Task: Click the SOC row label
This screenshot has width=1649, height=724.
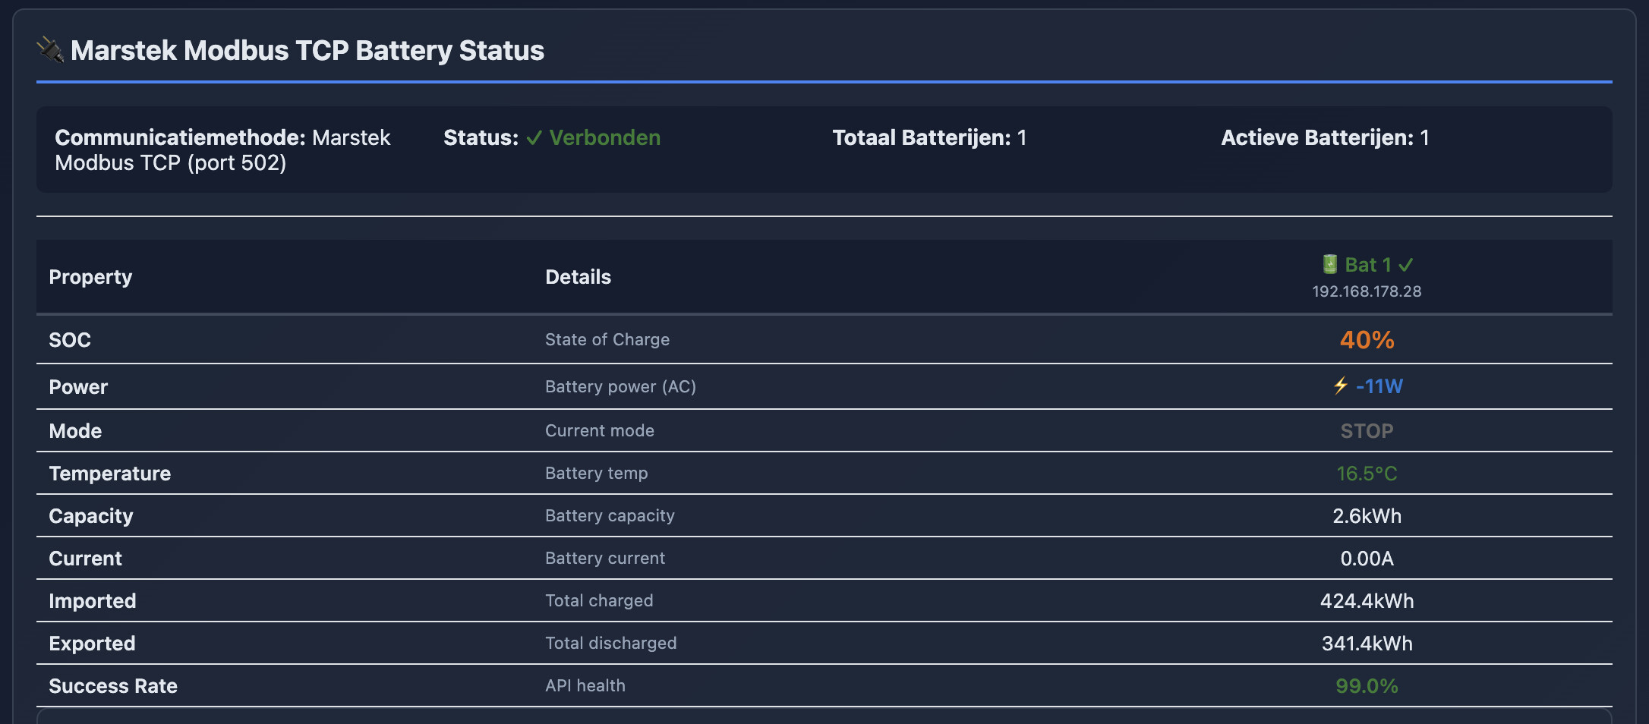Action: point(70,340)
